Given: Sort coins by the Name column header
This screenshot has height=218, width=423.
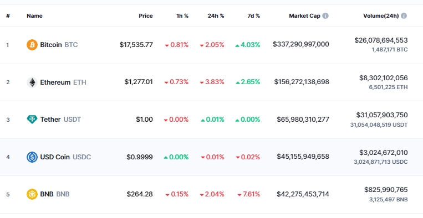Looking at the screenshot, I should (34, 16).
